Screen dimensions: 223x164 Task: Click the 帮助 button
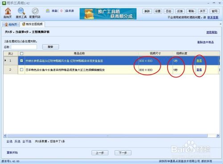pyautogui.click(x=191, y=11)
